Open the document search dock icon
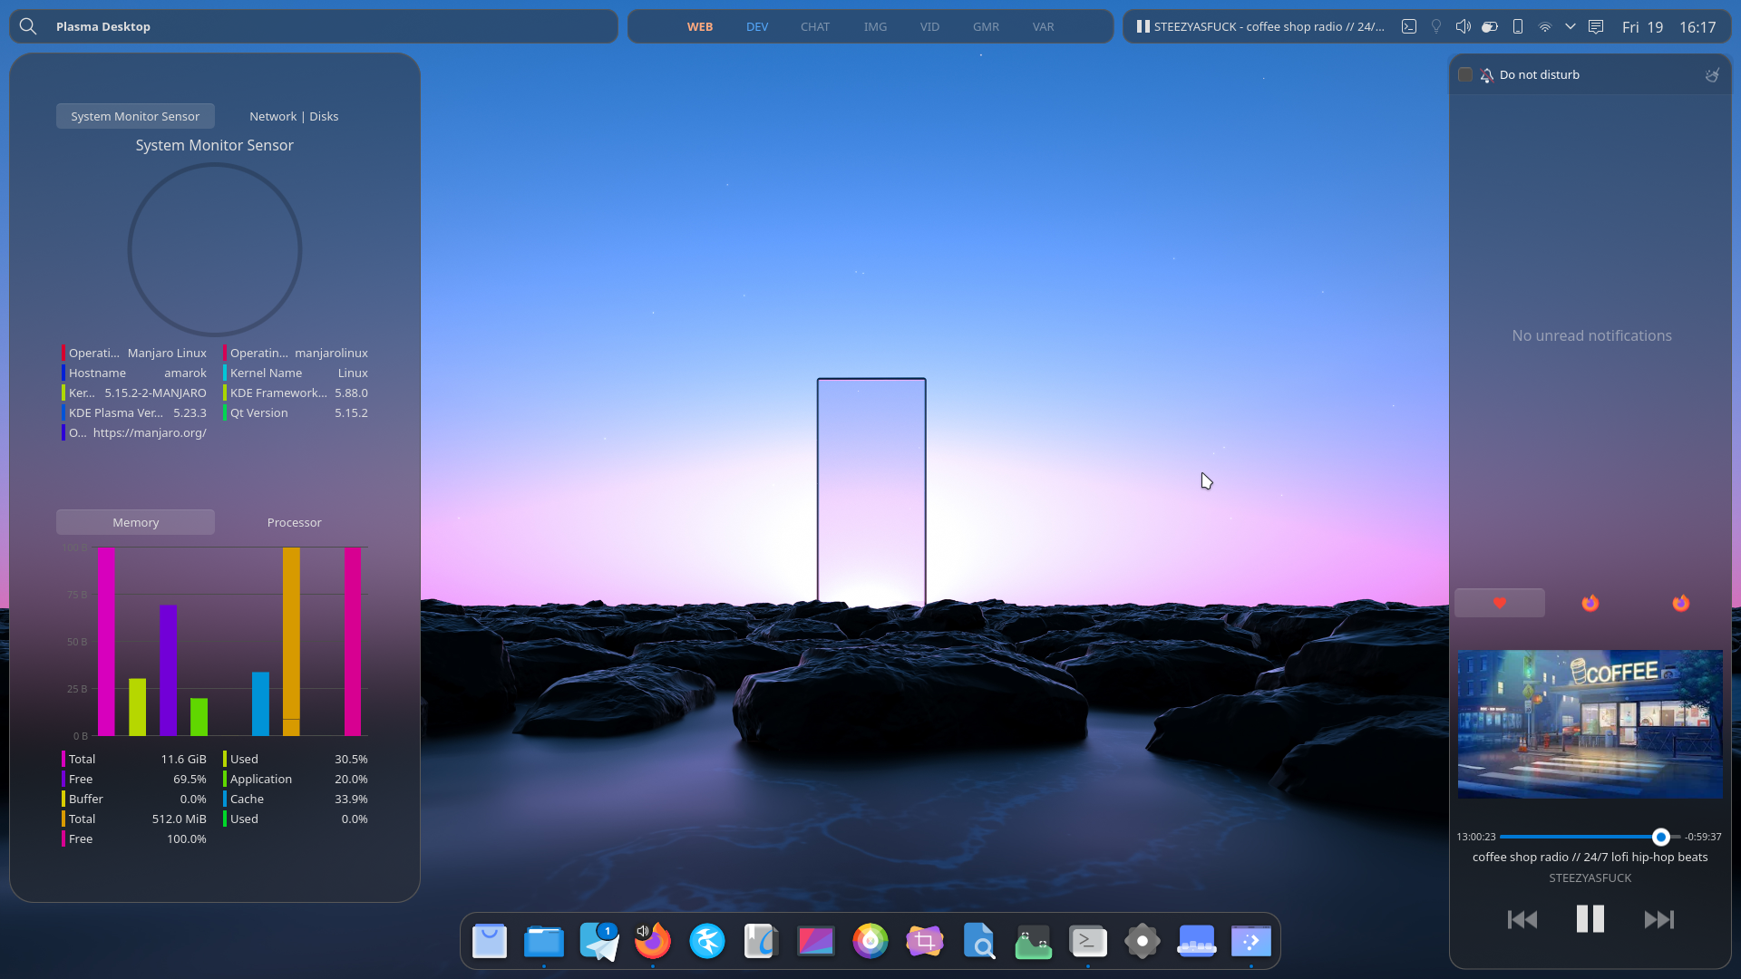 pyautogui.click(x=979, y=941)
